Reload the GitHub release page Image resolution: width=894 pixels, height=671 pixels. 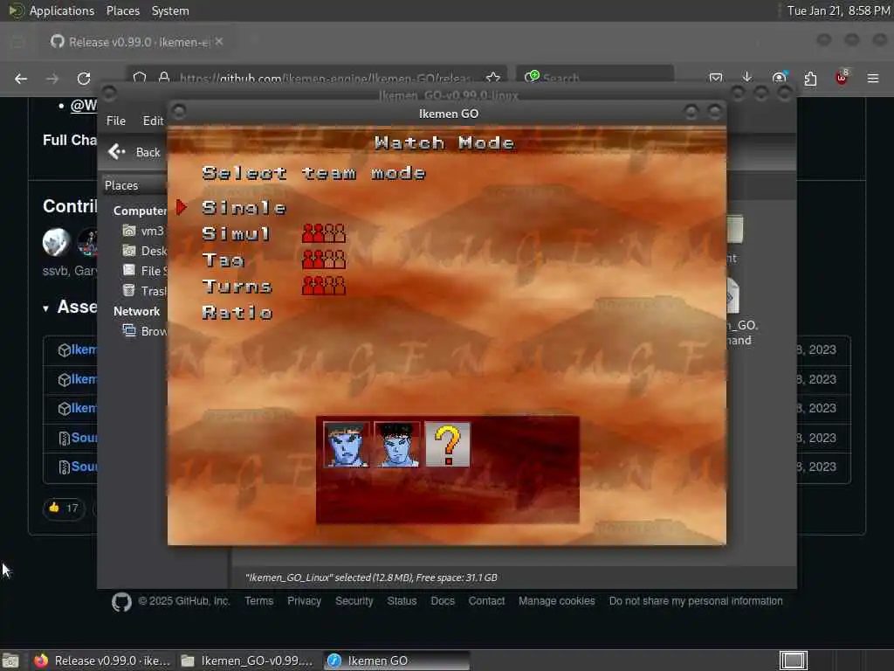pyautogui.click(x=84, y=79)
